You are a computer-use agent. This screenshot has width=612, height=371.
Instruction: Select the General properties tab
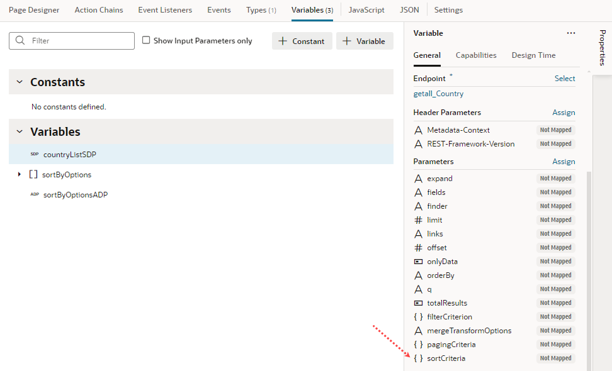pyautogui.click(x=427, y=55)
